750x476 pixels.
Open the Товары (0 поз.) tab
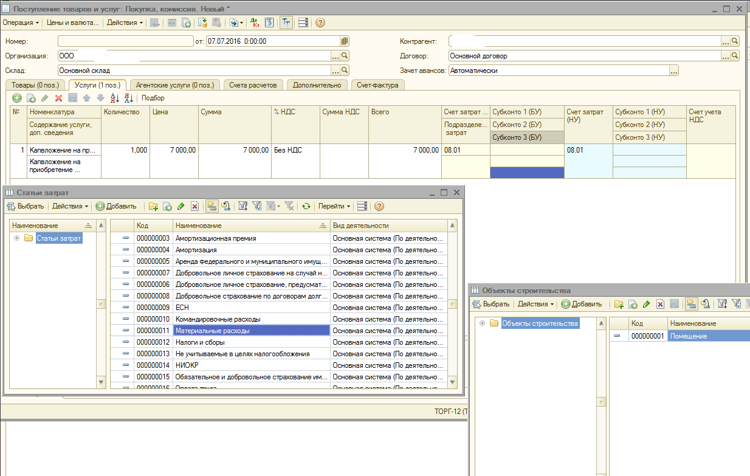(x=35, y=85)
